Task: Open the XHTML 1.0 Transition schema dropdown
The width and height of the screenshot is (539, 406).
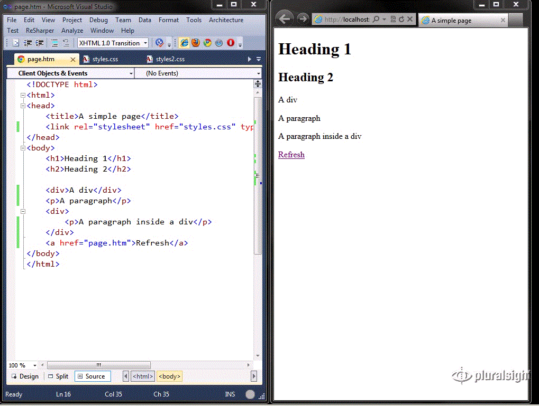Action: point(145,43)
